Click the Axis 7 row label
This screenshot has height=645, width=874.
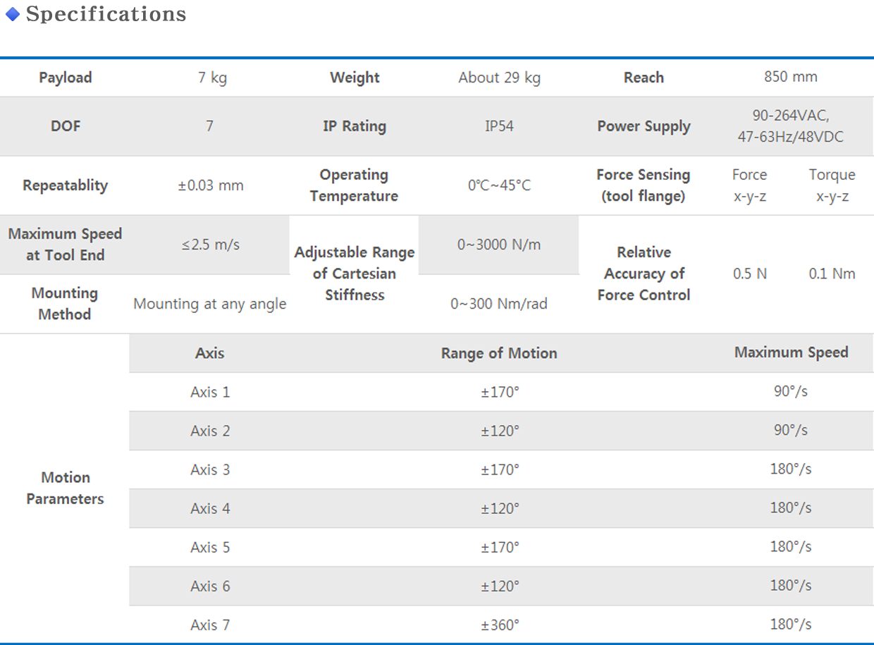[210, 625]
